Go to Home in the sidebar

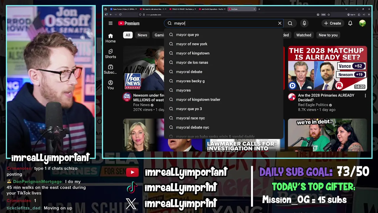[x=110, y=38]
